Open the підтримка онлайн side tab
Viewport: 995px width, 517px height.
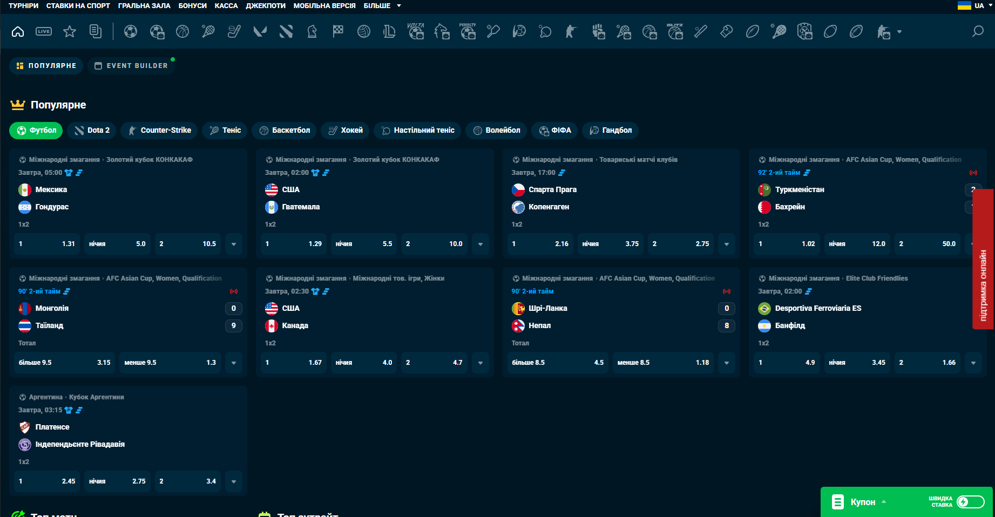[983, 259]
